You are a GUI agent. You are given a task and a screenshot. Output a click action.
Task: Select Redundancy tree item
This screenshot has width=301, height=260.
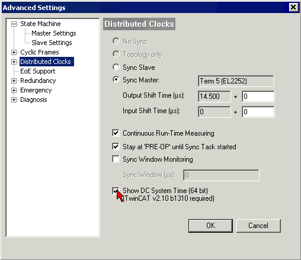click(38, 81)
